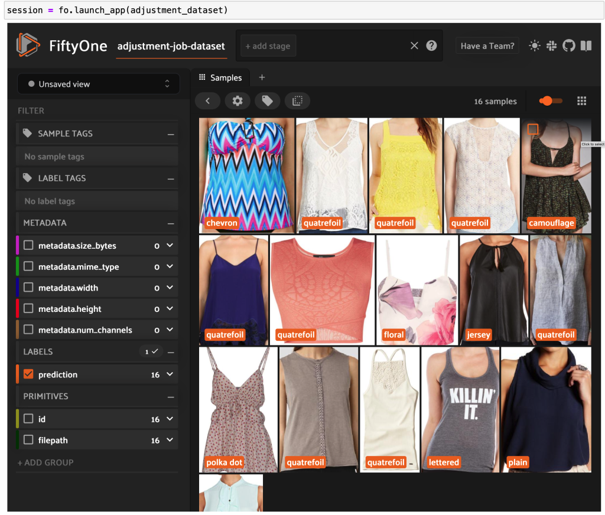Switch to the Samples tab

click(x=220, y=77)
